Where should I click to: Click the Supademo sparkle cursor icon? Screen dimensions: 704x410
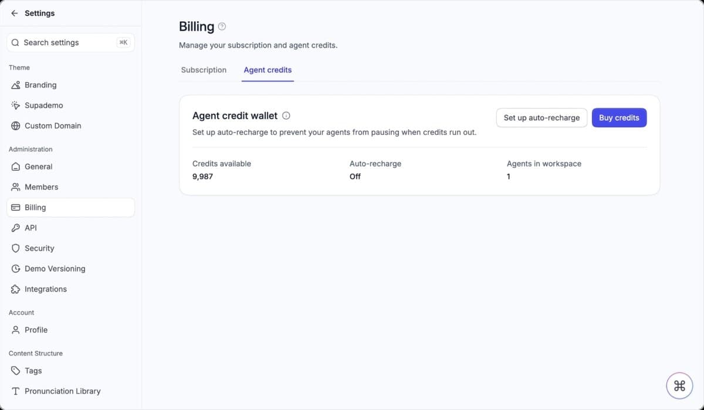pyautogui.click(x=16, y=106)
